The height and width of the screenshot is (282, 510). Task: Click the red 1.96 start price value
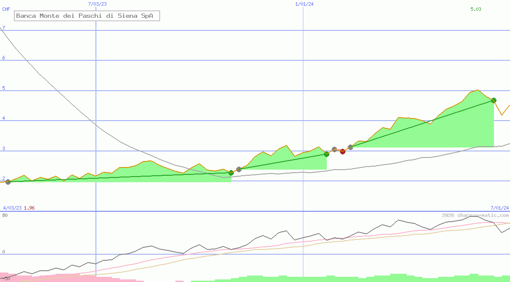(x=29, y=208)
